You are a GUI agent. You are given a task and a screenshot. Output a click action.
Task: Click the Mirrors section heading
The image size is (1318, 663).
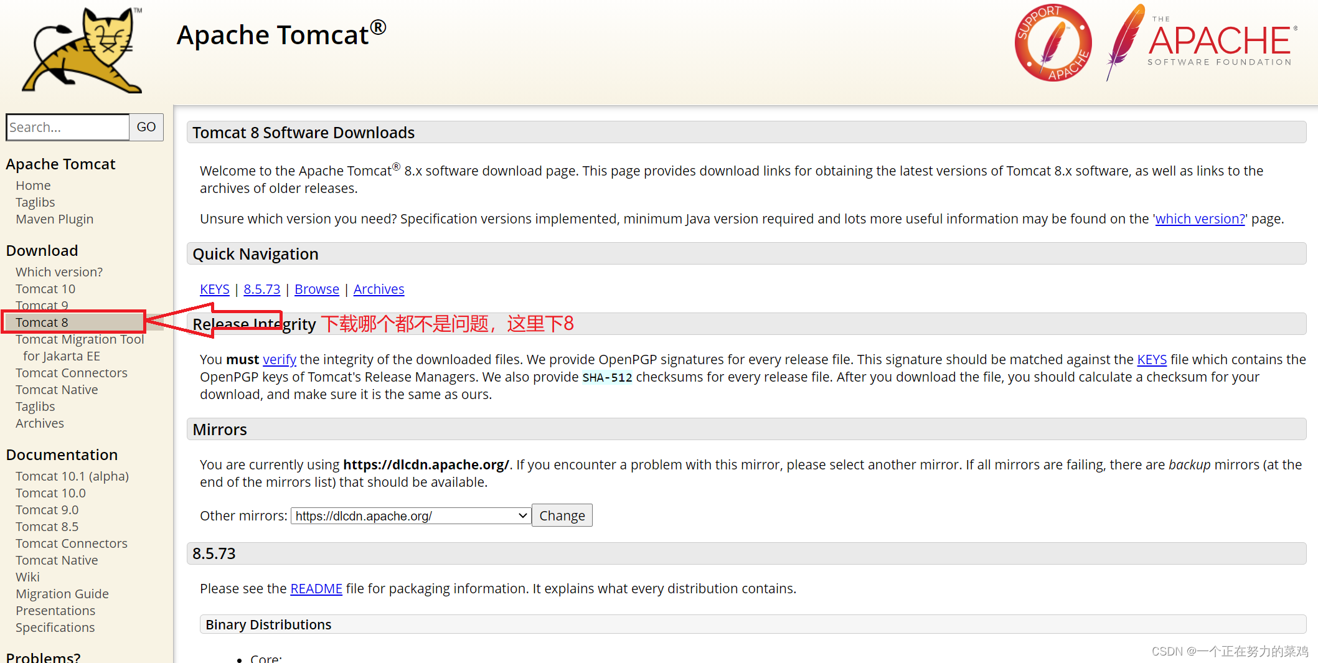(x=220, y=430)
